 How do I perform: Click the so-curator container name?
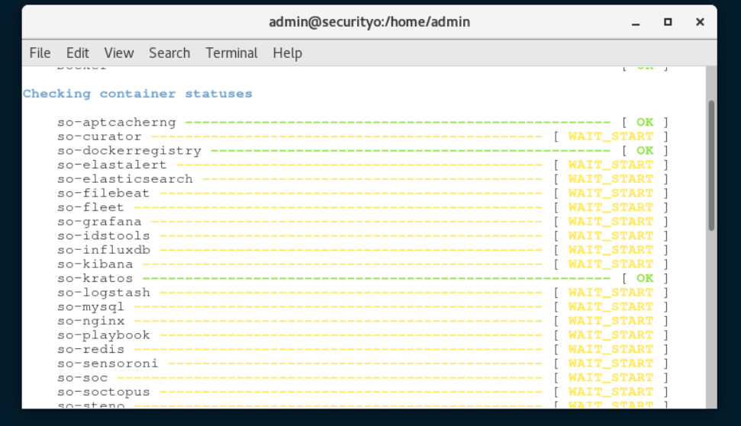click(99, 136)
